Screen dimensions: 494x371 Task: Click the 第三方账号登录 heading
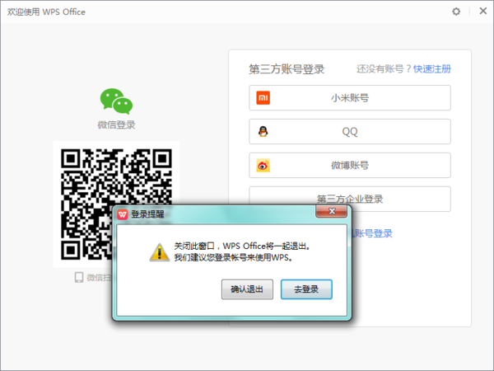coord(287,69)
